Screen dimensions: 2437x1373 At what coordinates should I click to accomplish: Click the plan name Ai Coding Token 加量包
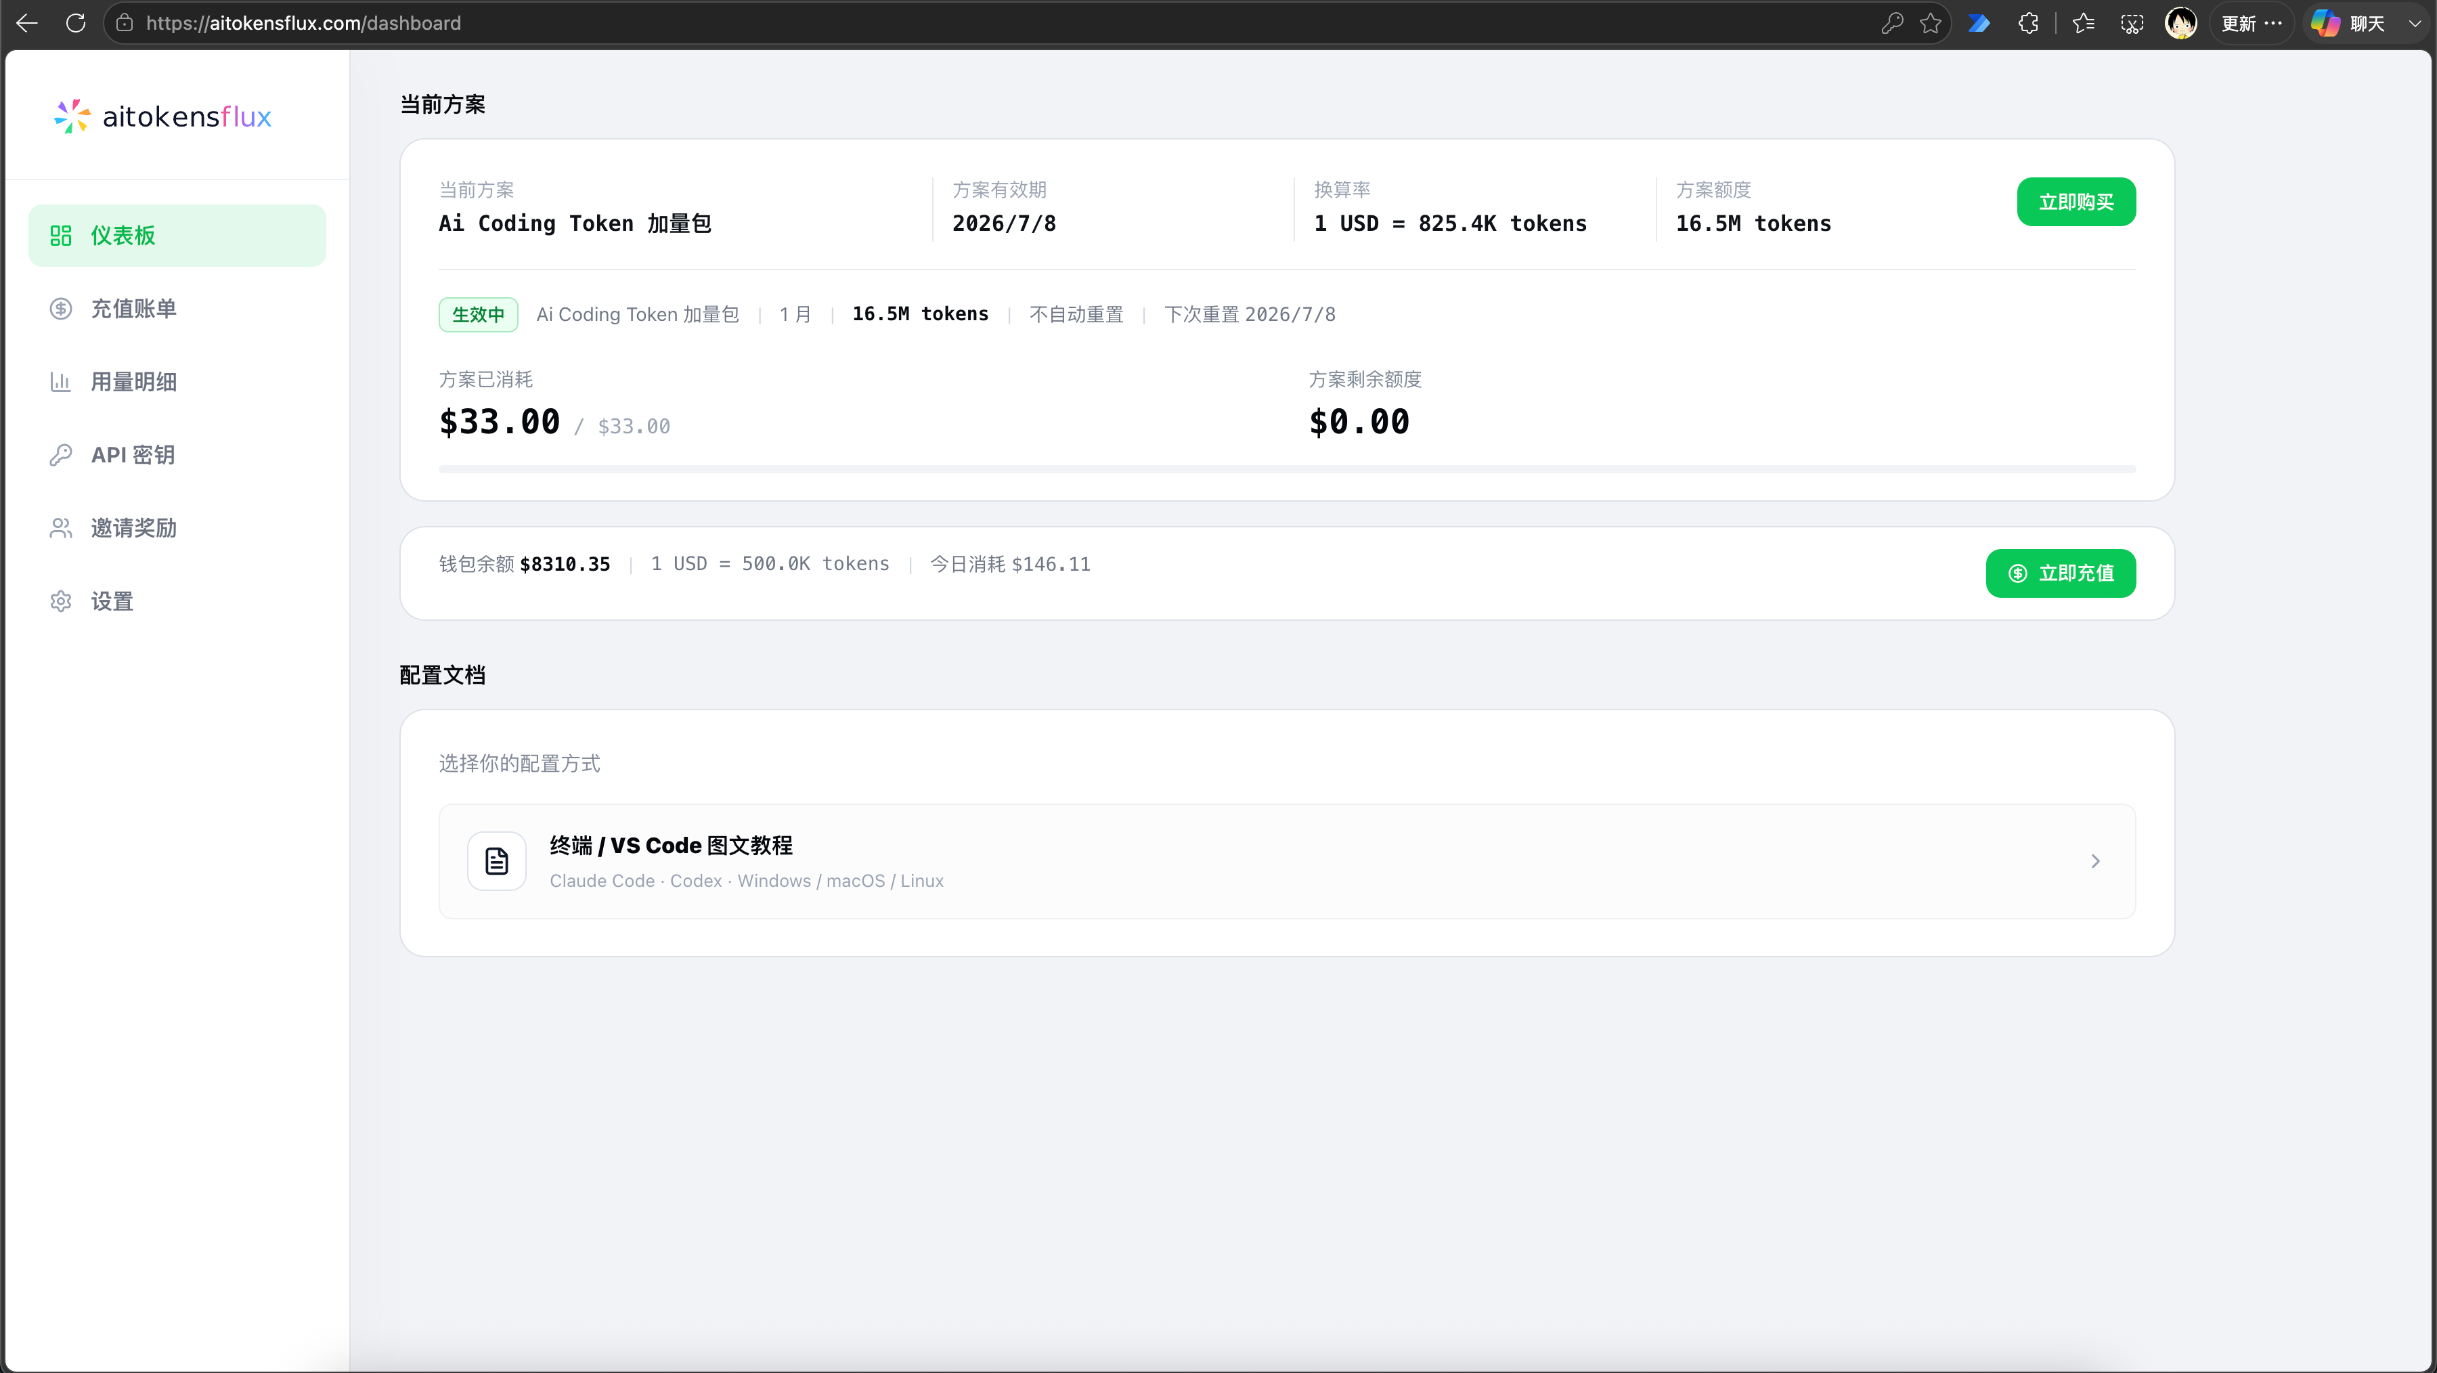[x=575, y=223]
